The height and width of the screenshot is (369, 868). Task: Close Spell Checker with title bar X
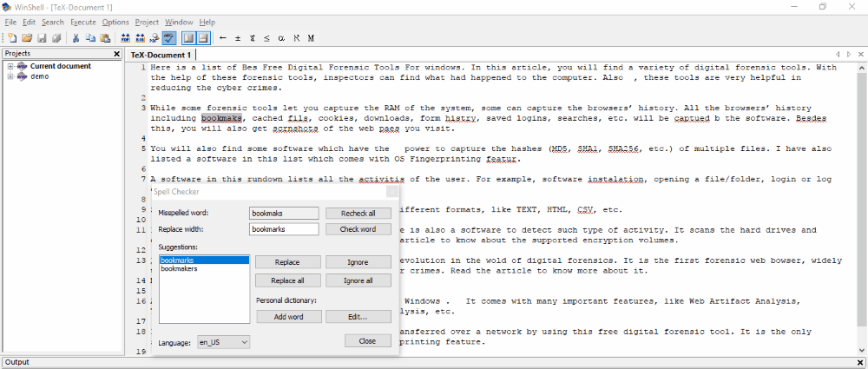tap(392, 192)
